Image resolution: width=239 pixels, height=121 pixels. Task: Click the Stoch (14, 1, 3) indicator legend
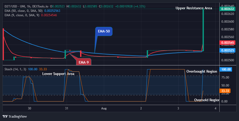coord(15,69)
